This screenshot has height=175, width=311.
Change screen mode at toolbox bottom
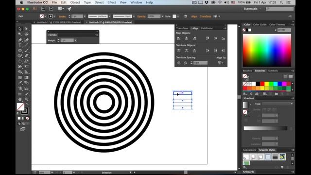pyautogui.click(x=23, y=129)
